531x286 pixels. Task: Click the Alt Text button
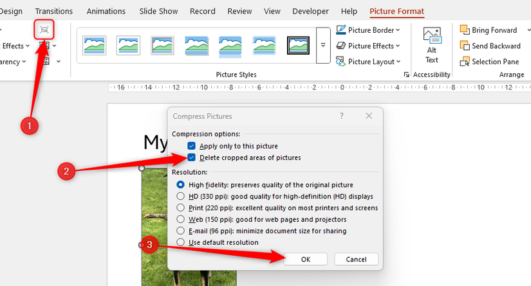[432, 45]
